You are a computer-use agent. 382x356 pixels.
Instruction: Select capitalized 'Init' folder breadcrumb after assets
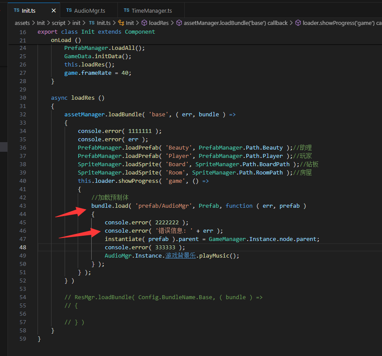pyautogui.click(x=41, y=23)
